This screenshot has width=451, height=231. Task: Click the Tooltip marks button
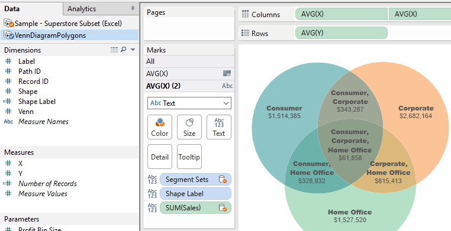pyautogui.click(x=189, y=157)
